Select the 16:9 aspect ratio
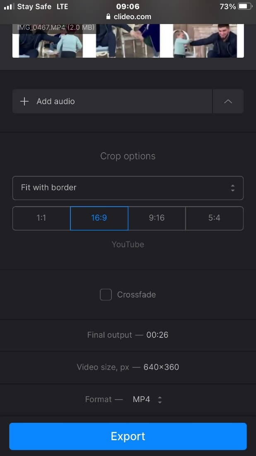The image size is (256, 456). [99, 218]
